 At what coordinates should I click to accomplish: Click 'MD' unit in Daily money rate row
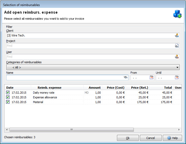[87, 93]
